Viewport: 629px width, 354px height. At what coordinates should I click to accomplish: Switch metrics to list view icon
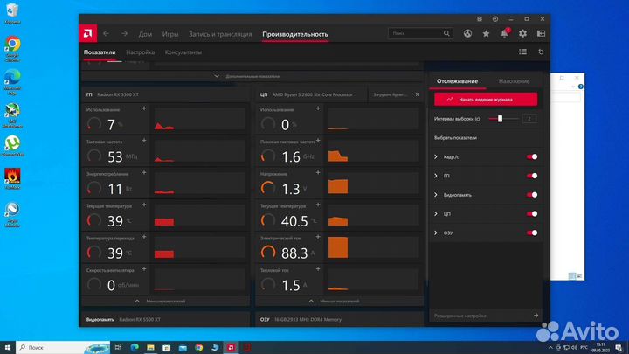(x=522, y=52)
